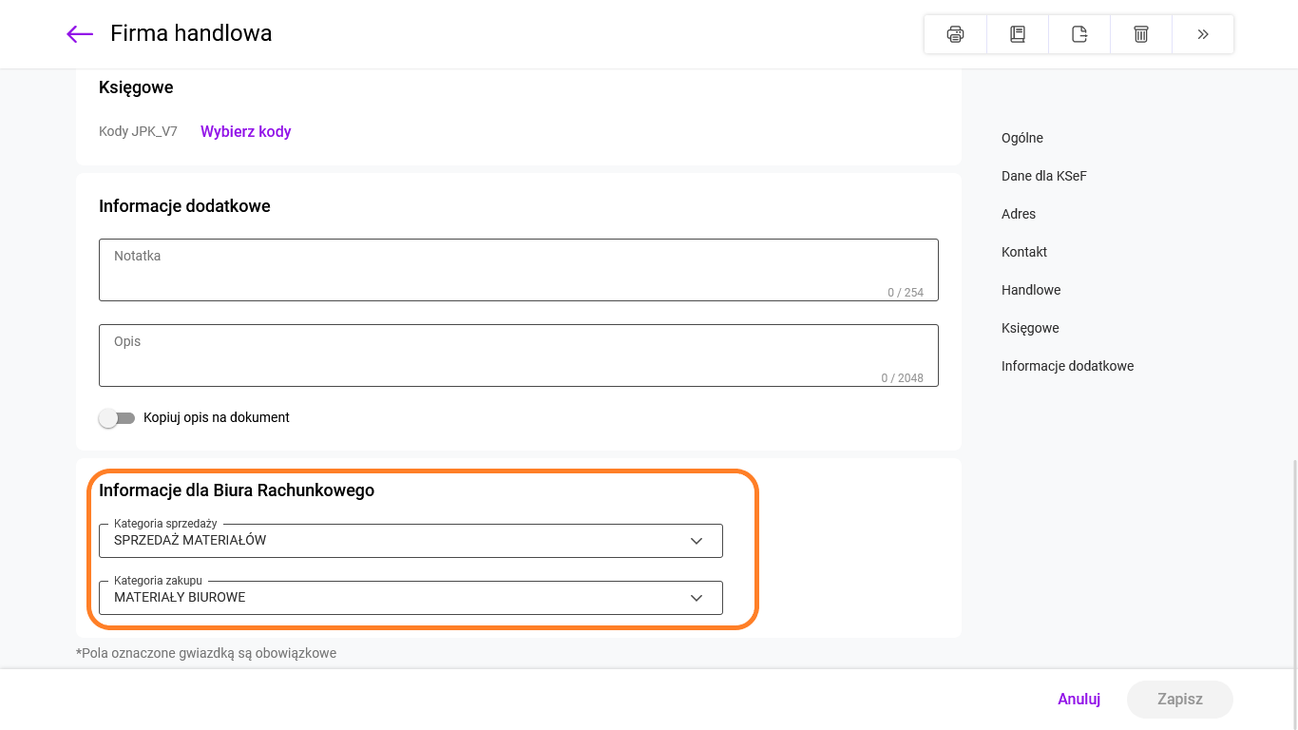Go to Dane dla KSeF section
This screenshot has width=1298, height=730.
pyautogui.click(x=1043, y=176)
